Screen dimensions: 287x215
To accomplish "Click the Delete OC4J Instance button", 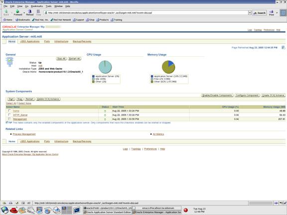I will pos(48,99).
